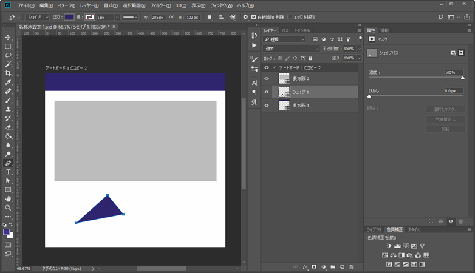Select the Zoom tool
Viewport: 475px width, 273px height.
pos(8,208)
